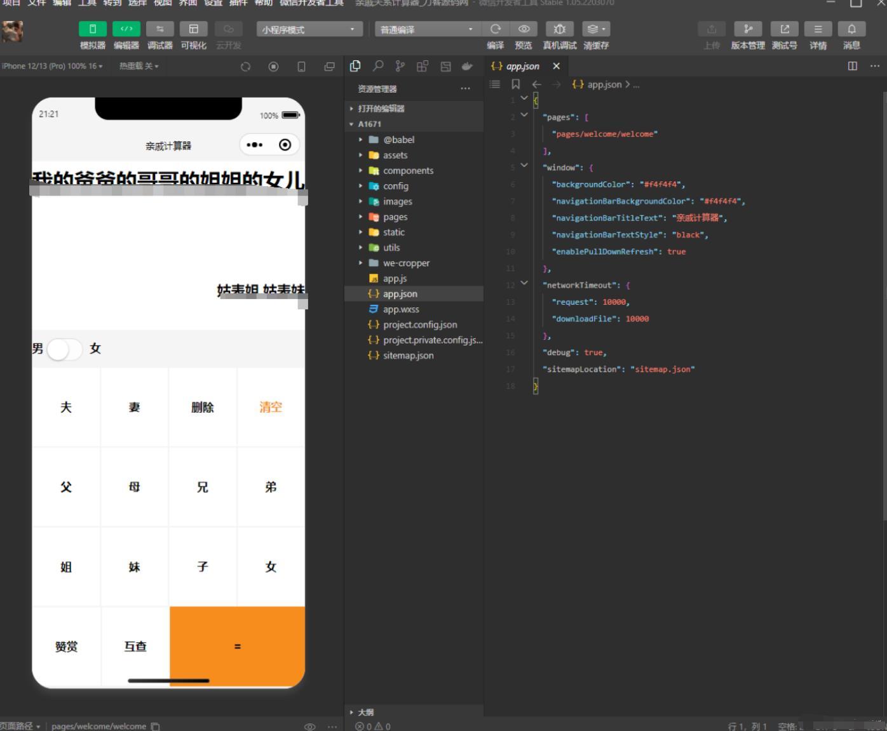Click the Compile refresh icon

(496, 29)
